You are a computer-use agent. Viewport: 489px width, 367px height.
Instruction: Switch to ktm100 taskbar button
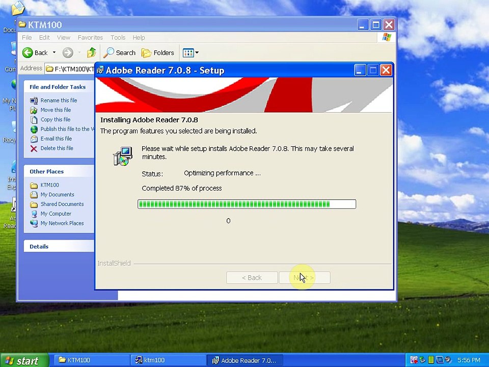click(x=168, y=360)
